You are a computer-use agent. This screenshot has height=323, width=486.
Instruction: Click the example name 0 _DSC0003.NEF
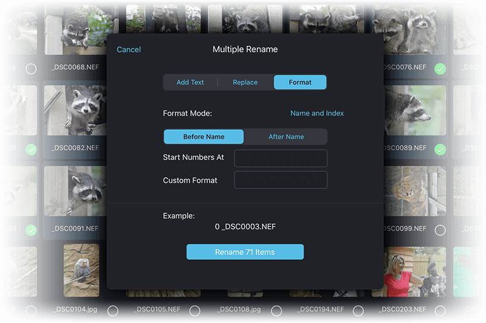pos(245,226)
